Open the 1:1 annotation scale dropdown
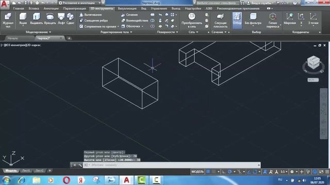Viewport: 330px width, 185px height. click(x=284, y=172)
